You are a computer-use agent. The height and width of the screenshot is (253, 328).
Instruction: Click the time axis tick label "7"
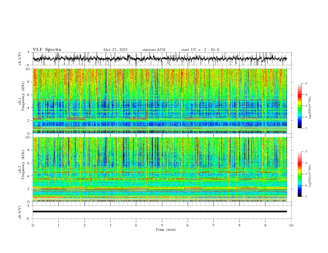tap(214, 225)
